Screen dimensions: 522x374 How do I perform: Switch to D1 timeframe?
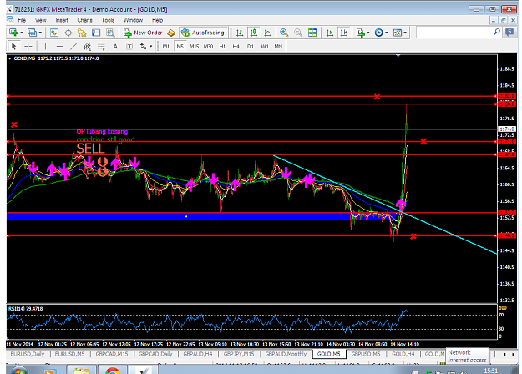(251, 46)
